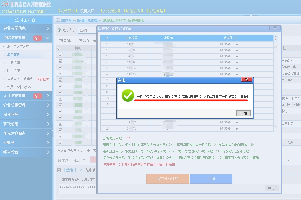Open 【人才搜索】 quick entry
The width and height of the screenshot is (301, 200).
tap(110, 11)
